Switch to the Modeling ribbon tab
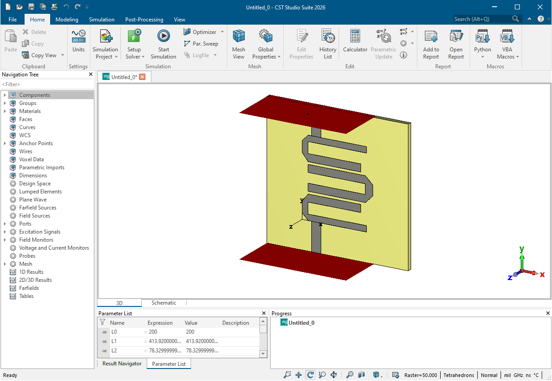The width and height of the screenshot is (552, 381). coord(67,20)
